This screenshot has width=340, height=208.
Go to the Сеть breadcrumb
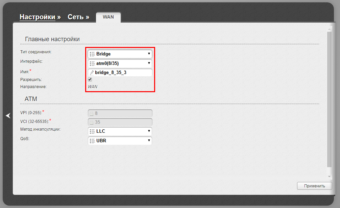(x=76, y=17)
